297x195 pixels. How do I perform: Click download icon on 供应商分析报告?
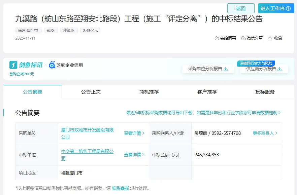tap(279, 69)
